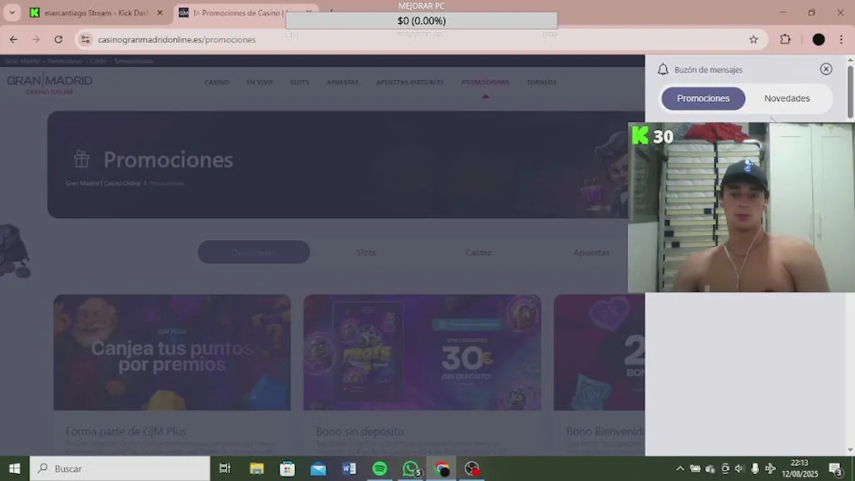Open the SLOTS menu item

click(x=299, y=82)
